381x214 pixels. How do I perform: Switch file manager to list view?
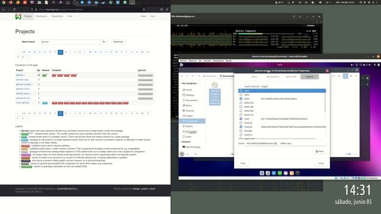click(351, 76)
